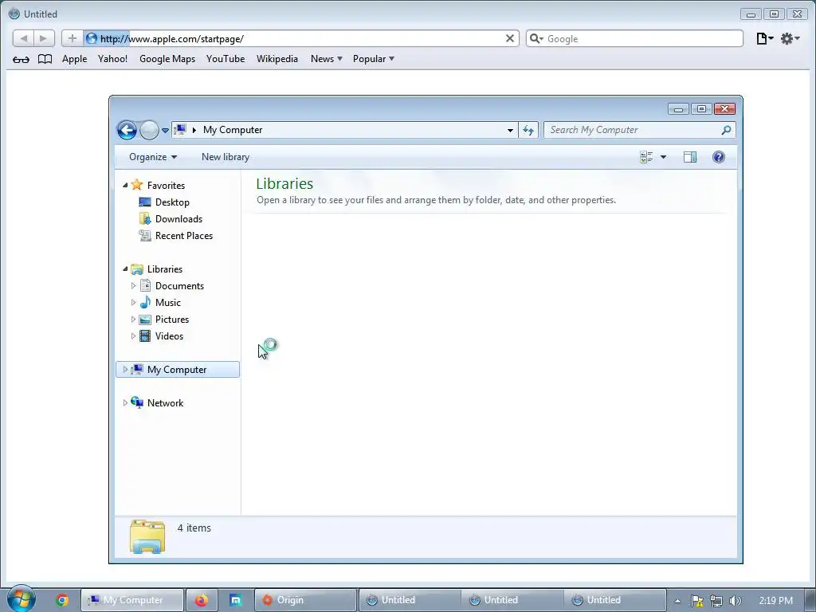
Task: Click the Safari forward navigation arrow
Action: (x=44, y=38)
